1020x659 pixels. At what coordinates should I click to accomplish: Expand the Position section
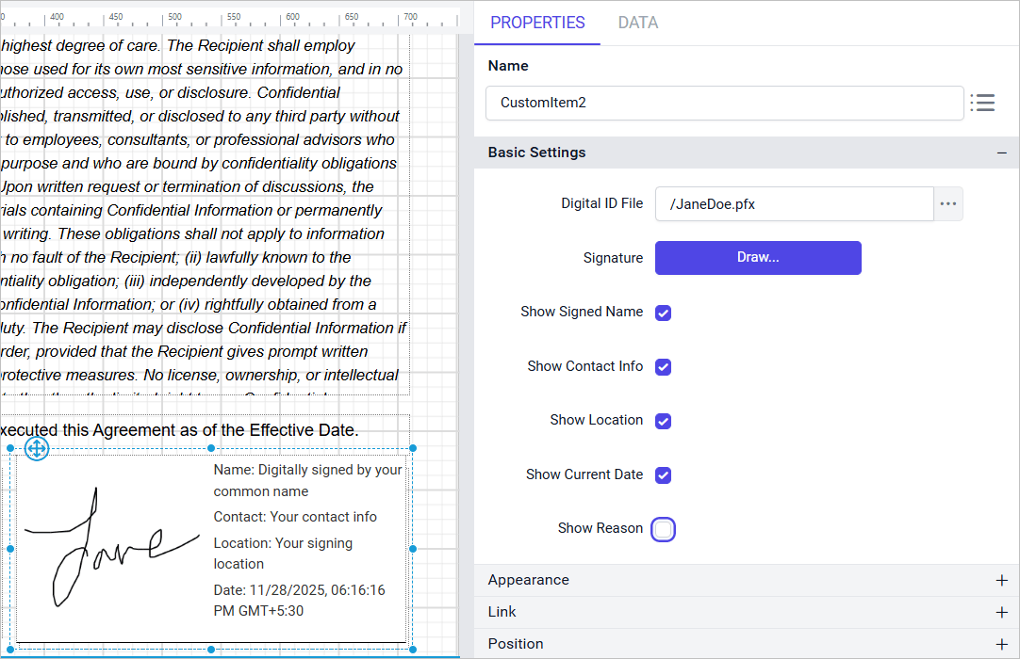tap(1001, 645)
